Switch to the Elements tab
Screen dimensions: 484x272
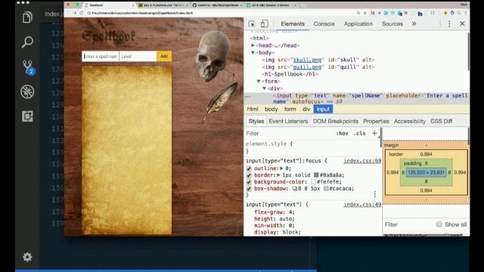(293, 23)
